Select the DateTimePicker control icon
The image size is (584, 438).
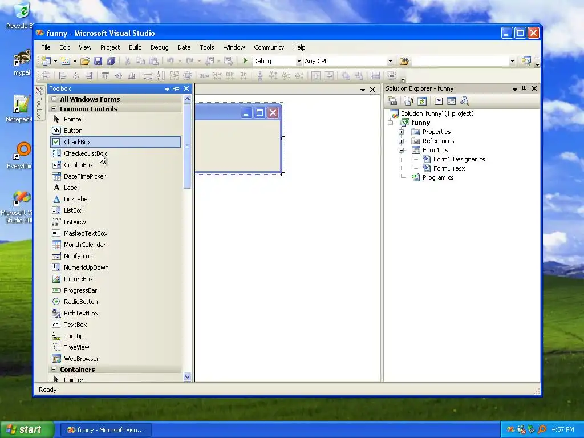(x=56, y=176)
